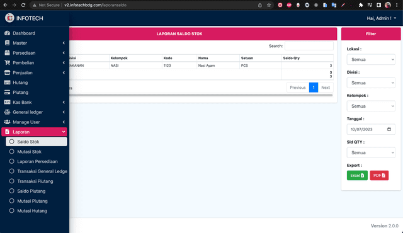Viewport: 403px width, 233px height.
Task: Click the Tanggal date field
Action: tap(371, 129)
